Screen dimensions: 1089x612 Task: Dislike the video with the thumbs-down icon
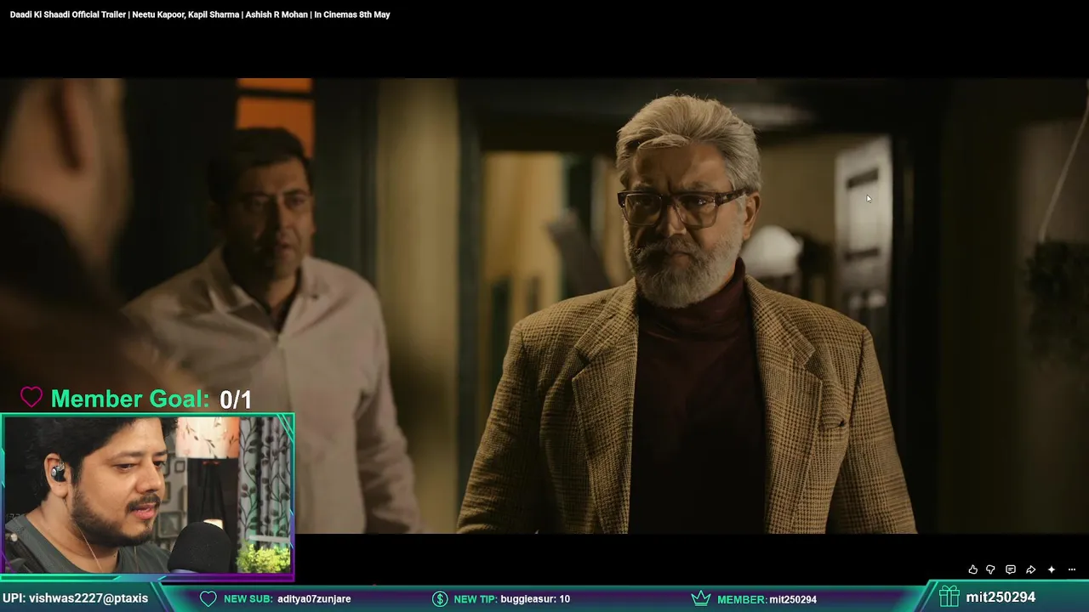(990, 569)
